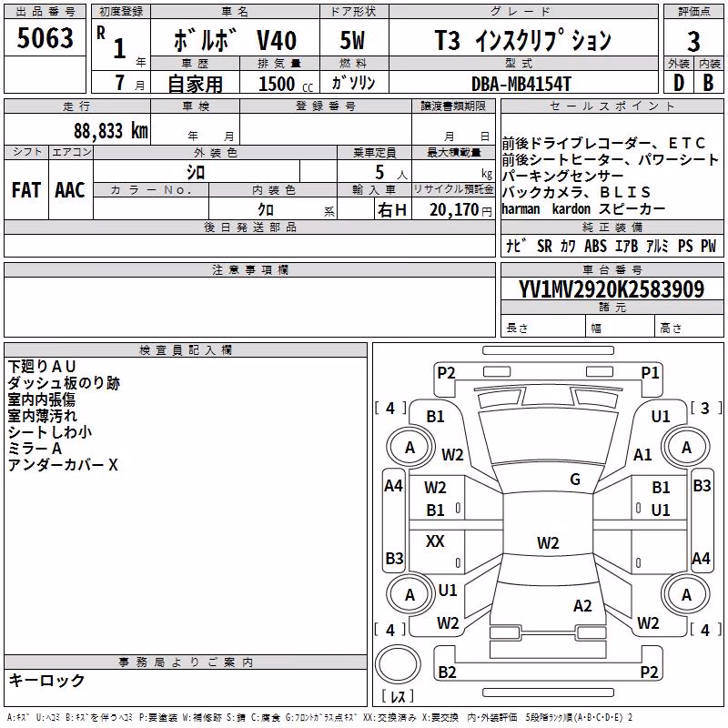This screenshot has width=728, height=728.
Task: Click the vehicle history value 自家用
Action: [195, 84]
